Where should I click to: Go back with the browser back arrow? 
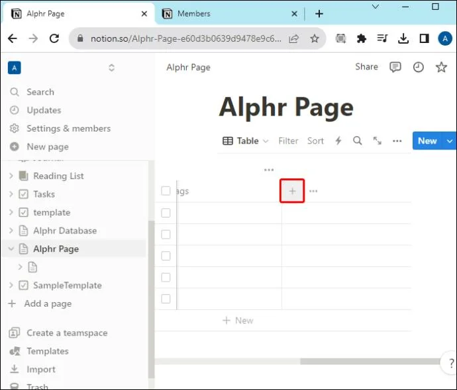[x=13, y=38]
